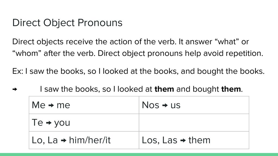Image resolution: width=278 pixels, height=156 pixels.
Task: Click the green bar at slide bottom
Action: pyautogui.click(x=139, y=155)
